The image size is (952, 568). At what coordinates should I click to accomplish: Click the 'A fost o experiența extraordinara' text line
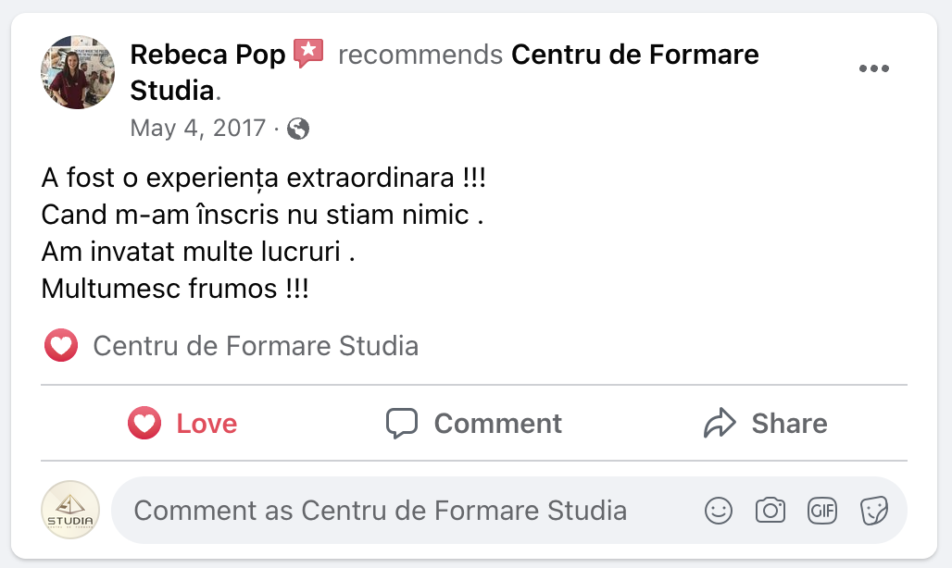click(x=263, y=178)
